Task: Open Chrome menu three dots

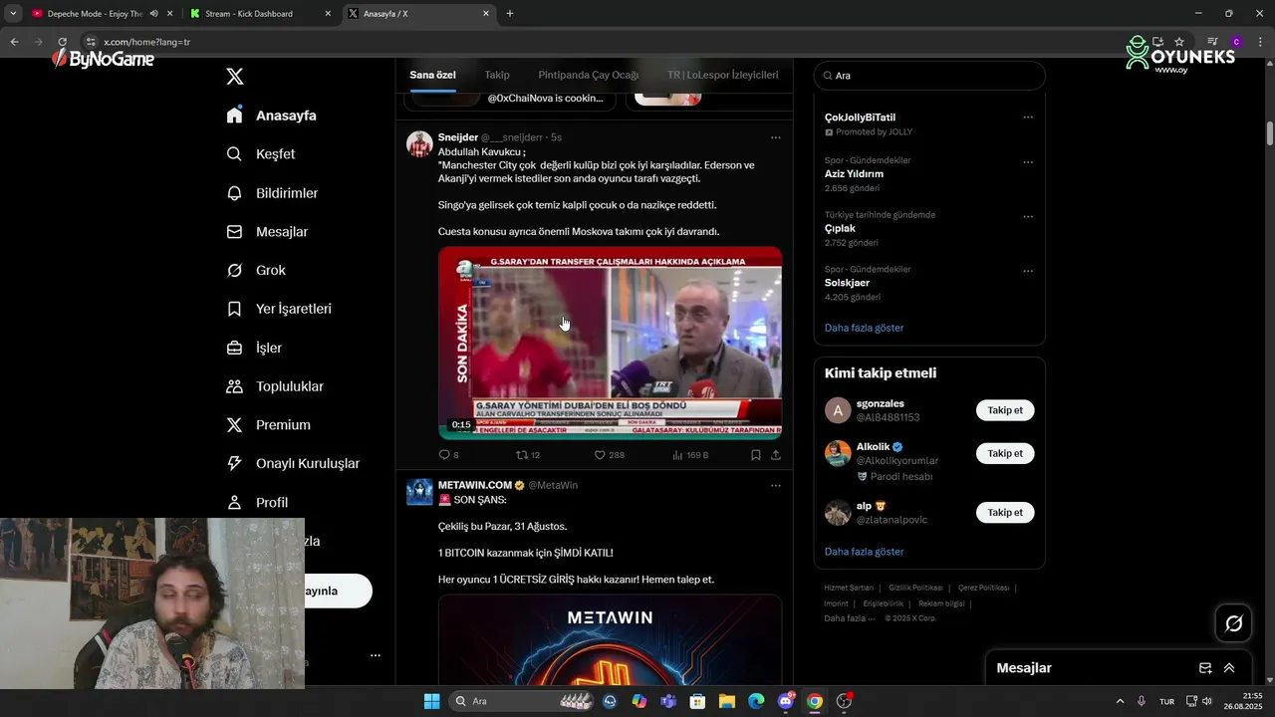Action: coord(1261,42)
